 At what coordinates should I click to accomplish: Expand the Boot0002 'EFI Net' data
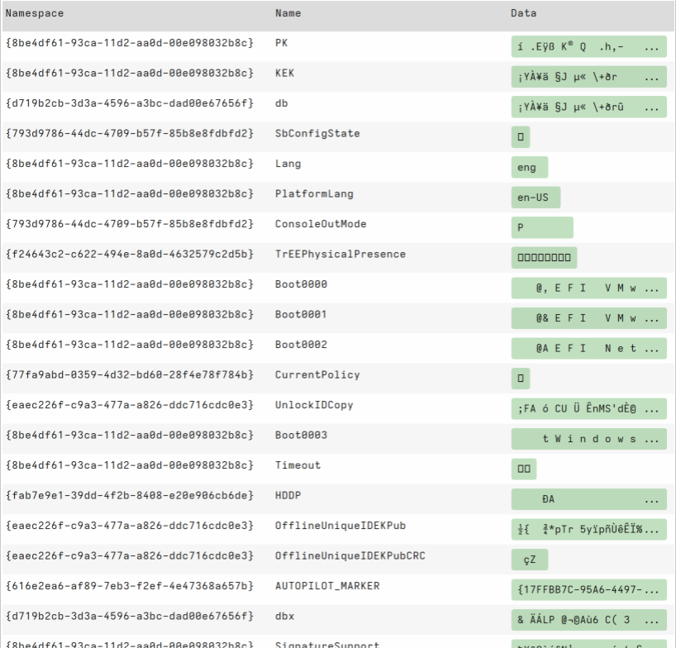(x=588, y=348)
